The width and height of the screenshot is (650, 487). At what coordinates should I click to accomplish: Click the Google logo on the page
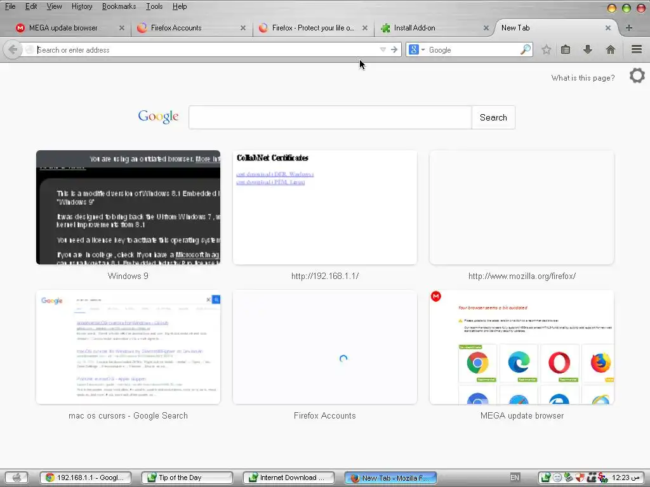158,117
